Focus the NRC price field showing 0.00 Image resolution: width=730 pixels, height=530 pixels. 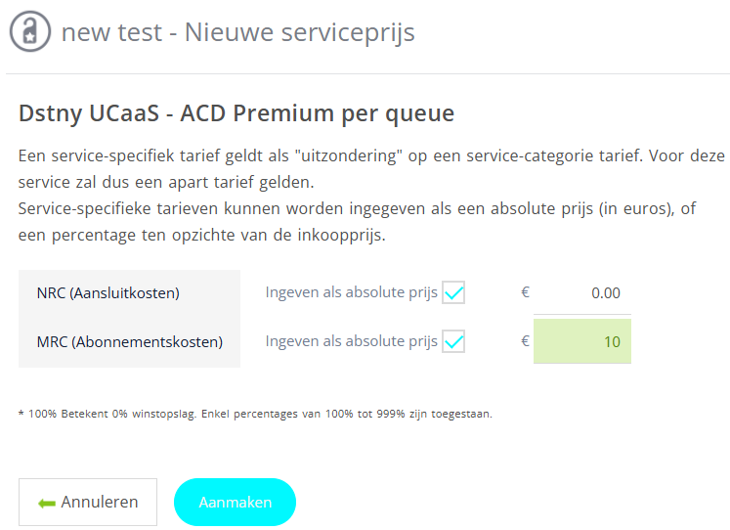(x=582, y=293)
